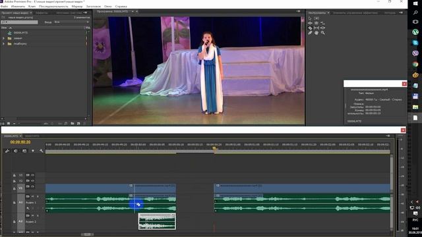Click the V1 track target label

point(20,188)
